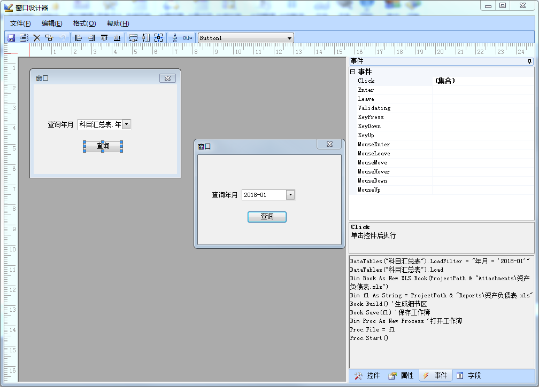Viewport: 539px width, 387px height.
Task: Switch to the 属性 tab
Action: (401, 376)
